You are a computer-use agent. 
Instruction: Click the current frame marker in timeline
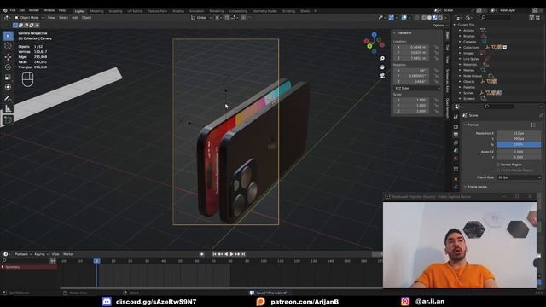coord(96,261)
